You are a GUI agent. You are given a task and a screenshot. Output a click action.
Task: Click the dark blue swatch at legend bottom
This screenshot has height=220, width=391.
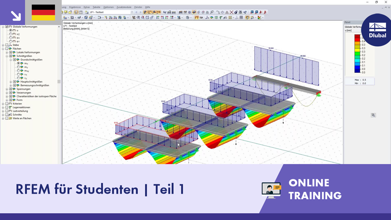coord(357,71)
